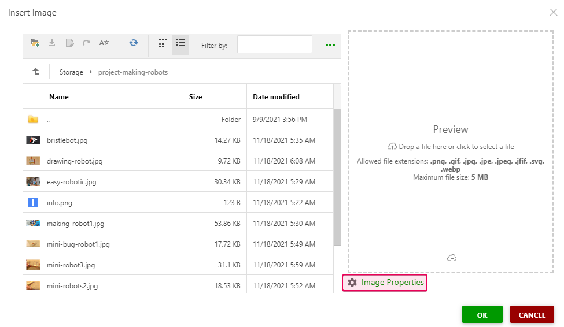Click the info.png blue icon
The width and height of the screenshot is (564, 327).
tap(33, 203)
